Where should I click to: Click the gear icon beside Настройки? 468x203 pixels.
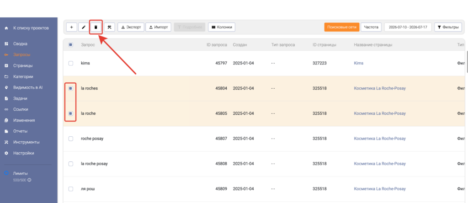(x=6, y=153)
